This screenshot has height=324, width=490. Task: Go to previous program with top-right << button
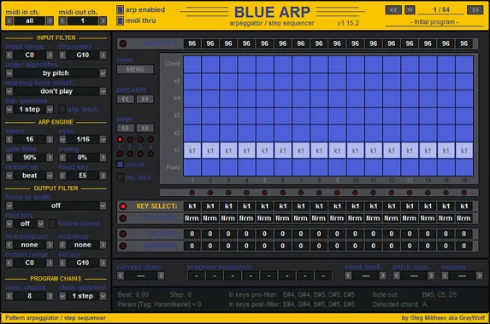(x=393, y=10)
